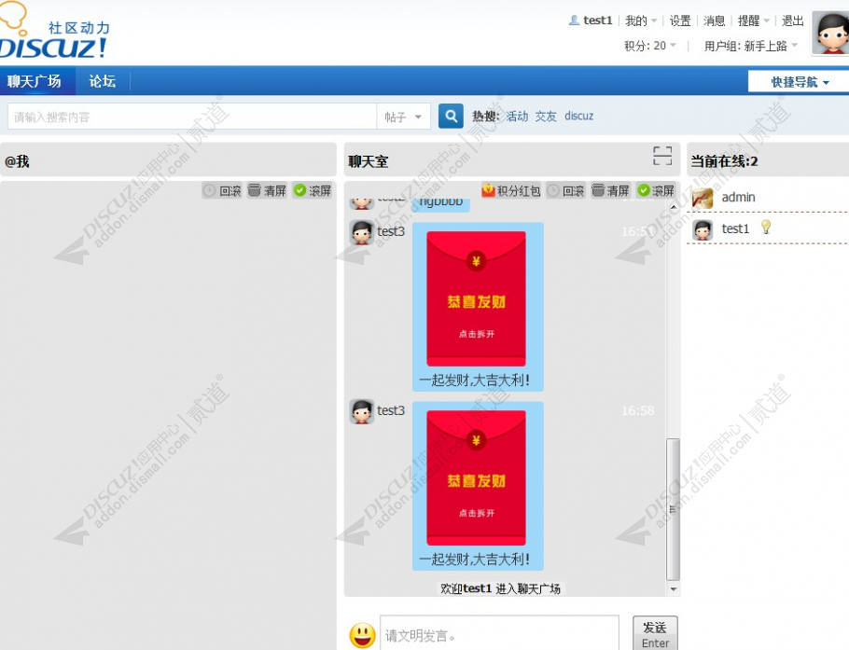This screenshot has height=650, width=849.
Task: Toggle 回滚 in the @我 panel
Action: [222, 190]
